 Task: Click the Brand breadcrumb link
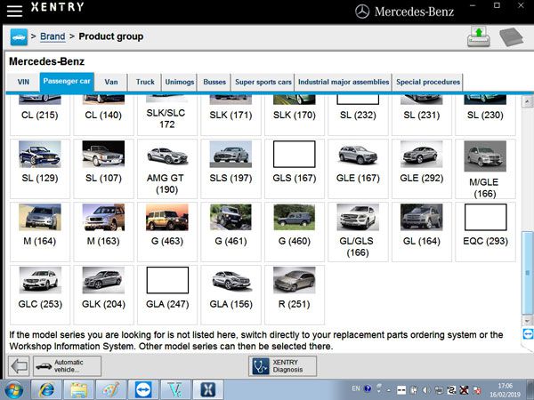coord(53,36)
